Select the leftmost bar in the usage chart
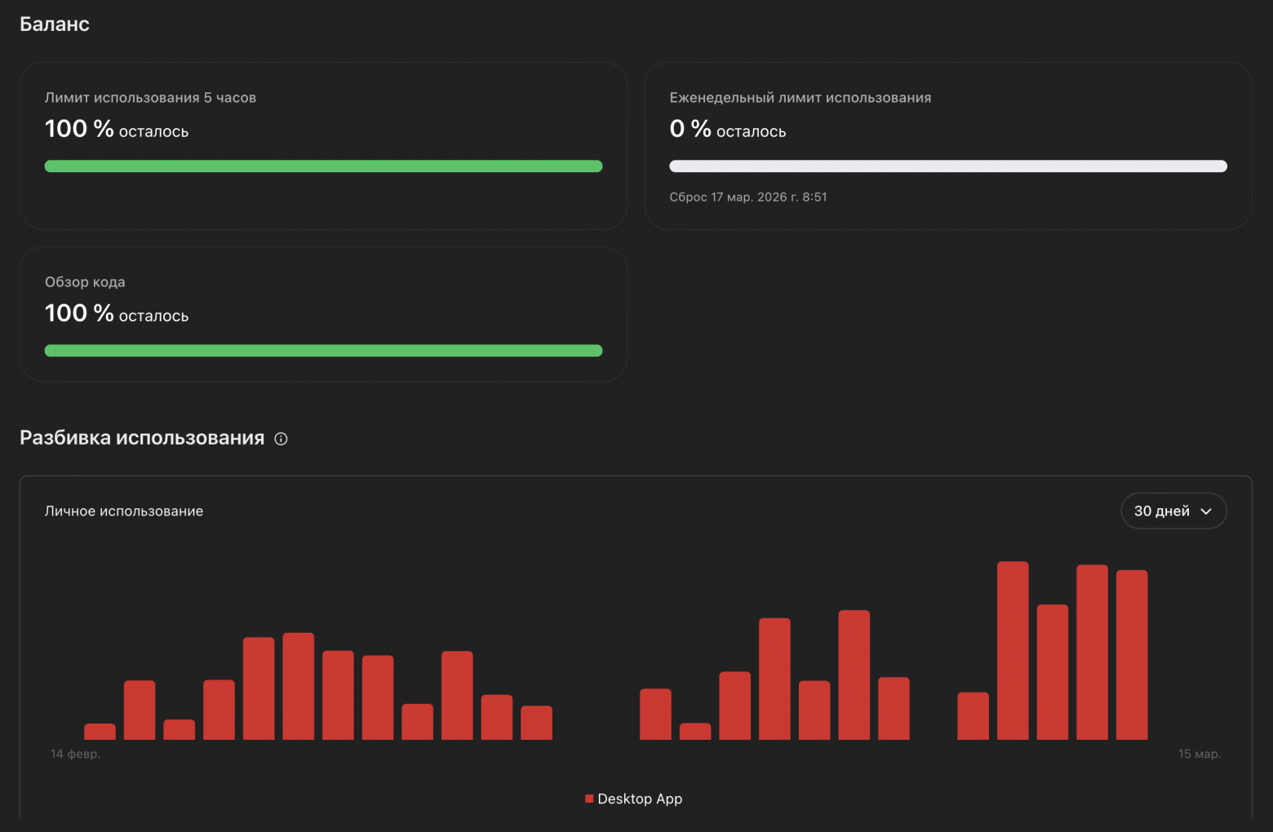This screenshot has width=1273, height=832. [100, 731]
